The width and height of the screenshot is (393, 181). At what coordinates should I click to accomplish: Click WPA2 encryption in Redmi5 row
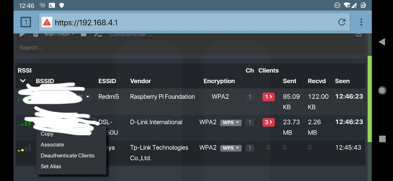220,97
